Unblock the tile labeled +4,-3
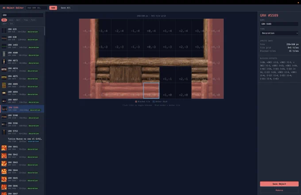This screenshot has width=301, height=195. point(216,43)
